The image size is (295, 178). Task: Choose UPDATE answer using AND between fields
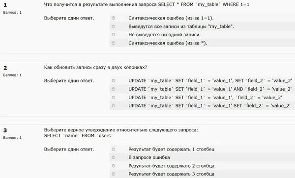pos(113,89)
